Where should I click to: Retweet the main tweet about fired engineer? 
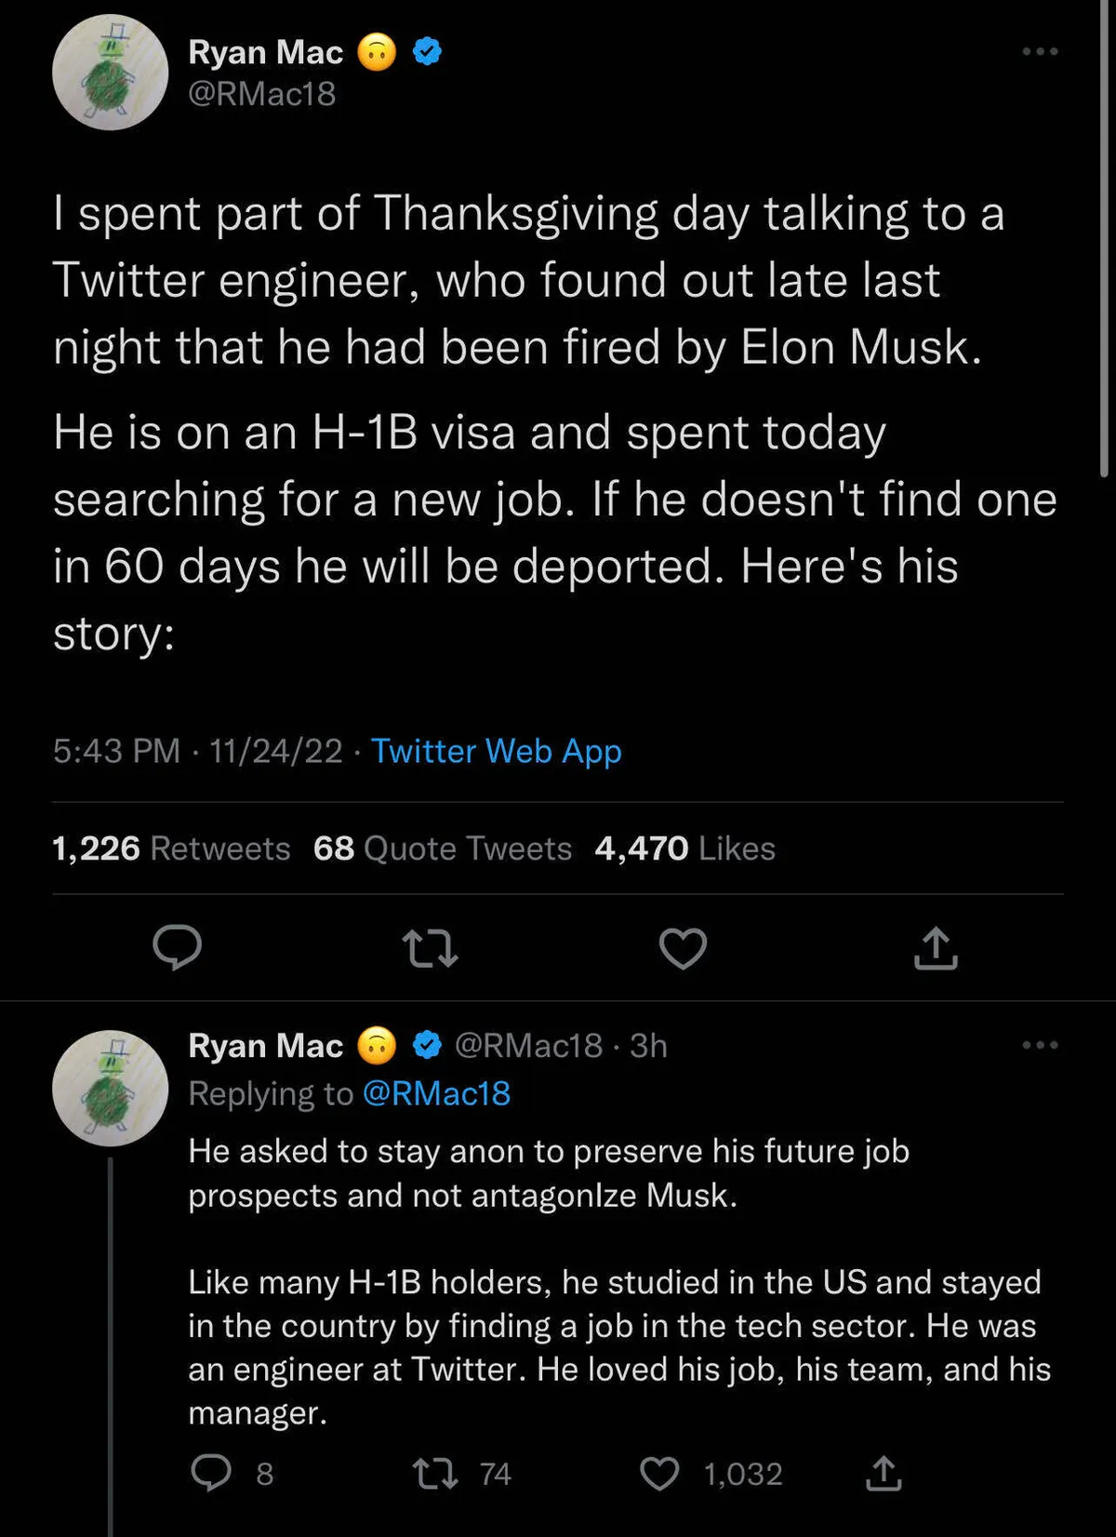[430, 948]
